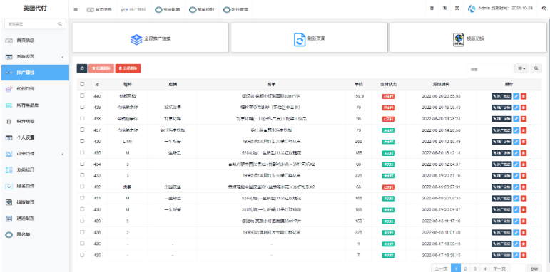The width and height of the screenshot is (550, 272).
Task: Tick the checkbox for row id 429
Action: [x=82, y=221]
